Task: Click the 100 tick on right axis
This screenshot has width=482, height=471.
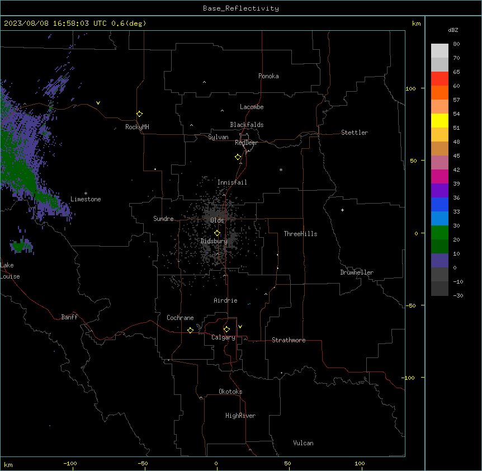Action: pyautogui.click(x=410, y=88)
